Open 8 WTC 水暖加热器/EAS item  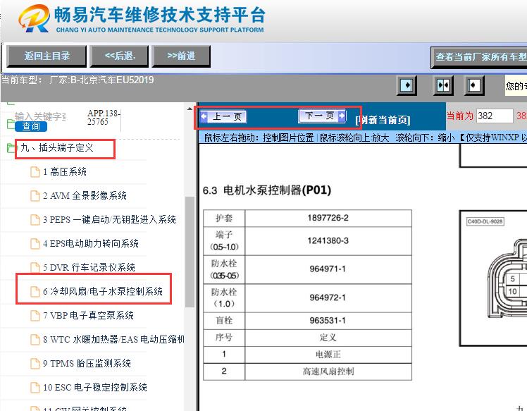coord(113,339)
